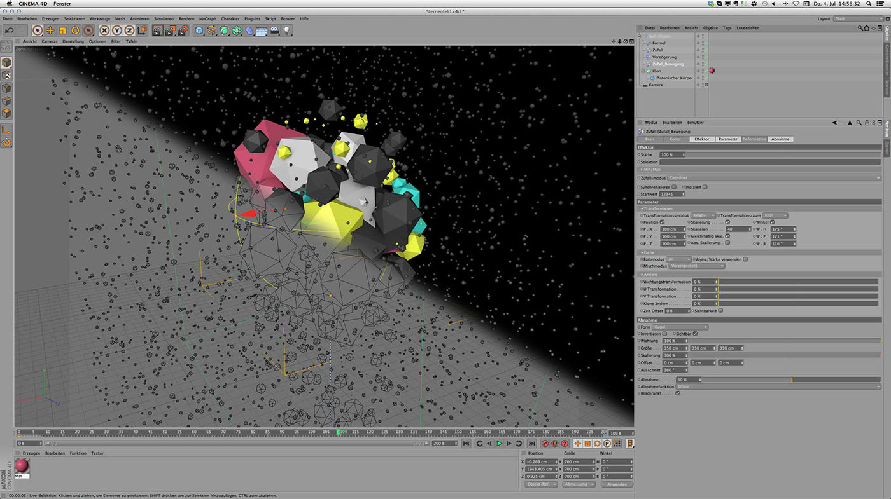Click the Record Active Objects red key icon
This screenshot has width=891, height=499.
tap(545, 443)
